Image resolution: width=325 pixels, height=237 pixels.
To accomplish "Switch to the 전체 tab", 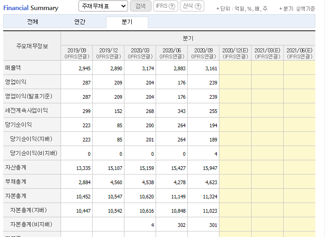I will [x=33, y=22].
